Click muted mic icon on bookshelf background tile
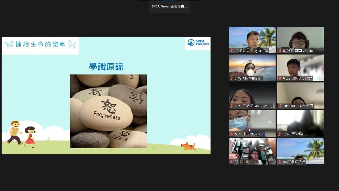This screenshot has height=191, width=339. [x=232, y=162]
